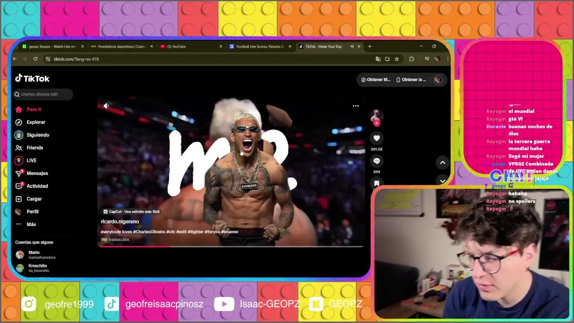
Task: Open ricardo.nigerano profile link
Action: point(120,222)
